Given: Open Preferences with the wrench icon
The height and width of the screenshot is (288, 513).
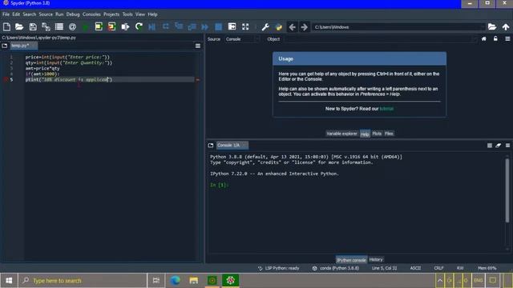Looking at the screenshot, I should click(265, 26).
